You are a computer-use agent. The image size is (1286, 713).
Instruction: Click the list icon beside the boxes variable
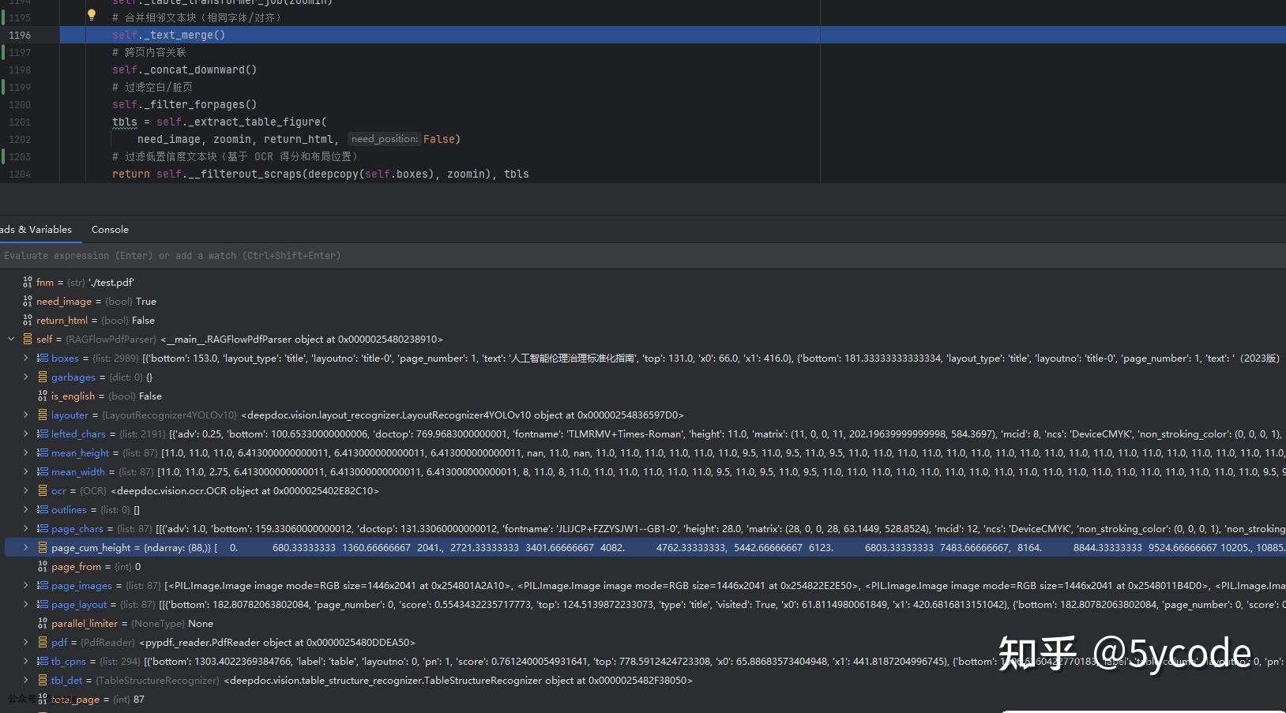tap(43, 358)
